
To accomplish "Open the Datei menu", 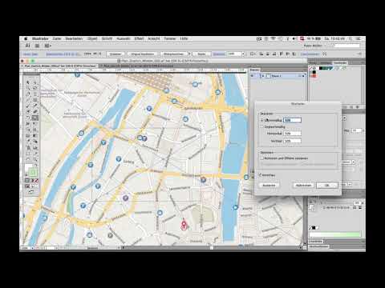I will click(x=57, y=38).
